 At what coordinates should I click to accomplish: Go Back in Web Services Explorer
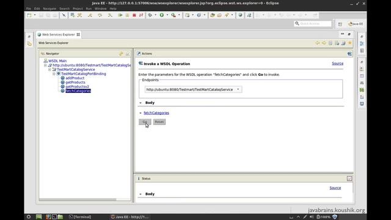tap(318, 43)
